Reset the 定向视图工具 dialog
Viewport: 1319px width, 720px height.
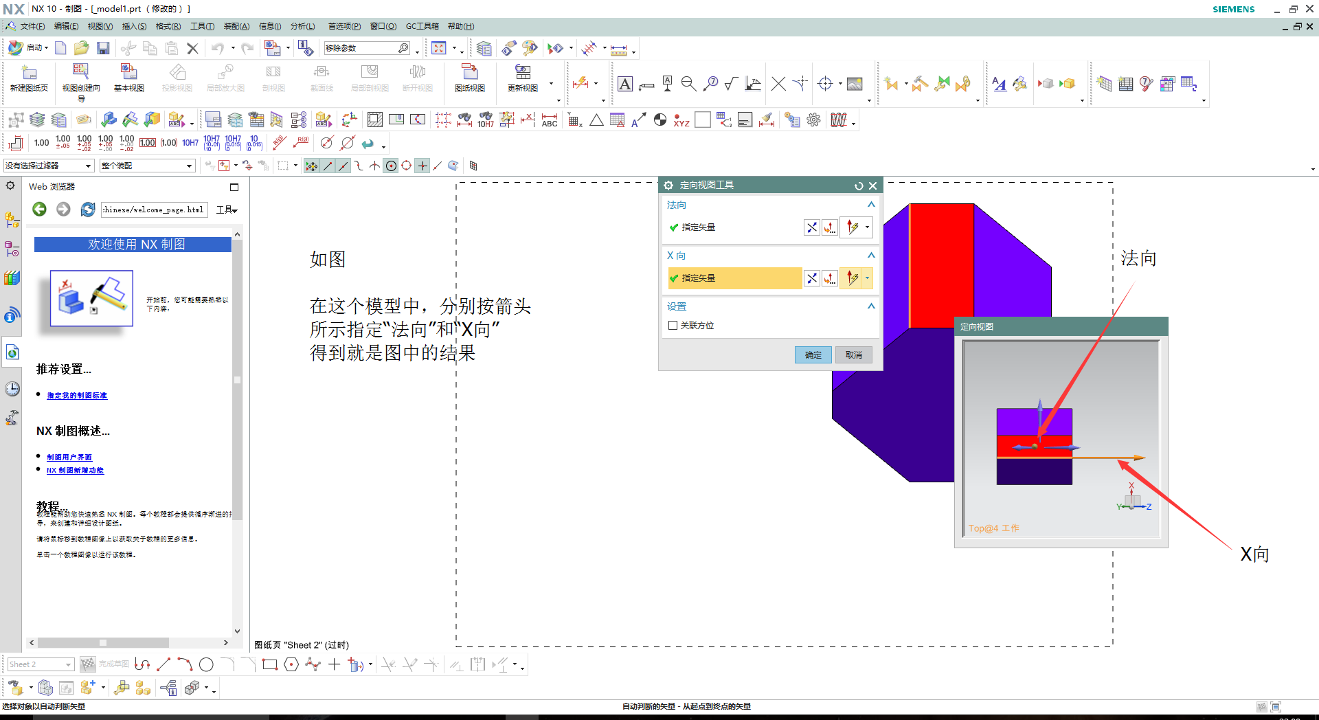pos(859,185)
